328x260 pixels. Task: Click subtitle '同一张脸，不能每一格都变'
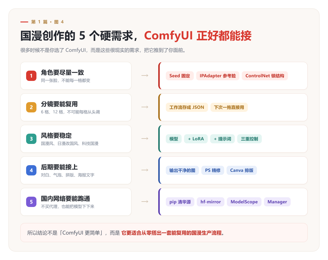(66, 81)
